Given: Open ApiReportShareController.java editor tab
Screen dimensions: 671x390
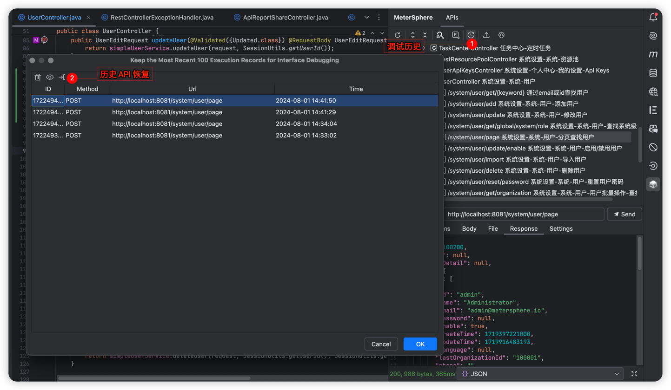Looking at the screenshot, I should [x=280, y=18].
